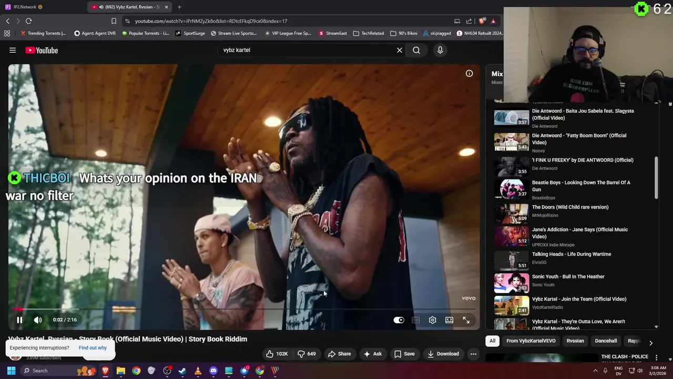The image size is (673, 379).
Task: Open the YouTube guide hamburger menu
Action: [13, 50]
